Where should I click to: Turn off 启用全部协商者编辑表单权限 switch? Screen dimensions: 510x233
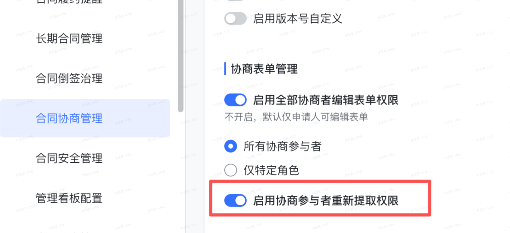click(235, 100)
